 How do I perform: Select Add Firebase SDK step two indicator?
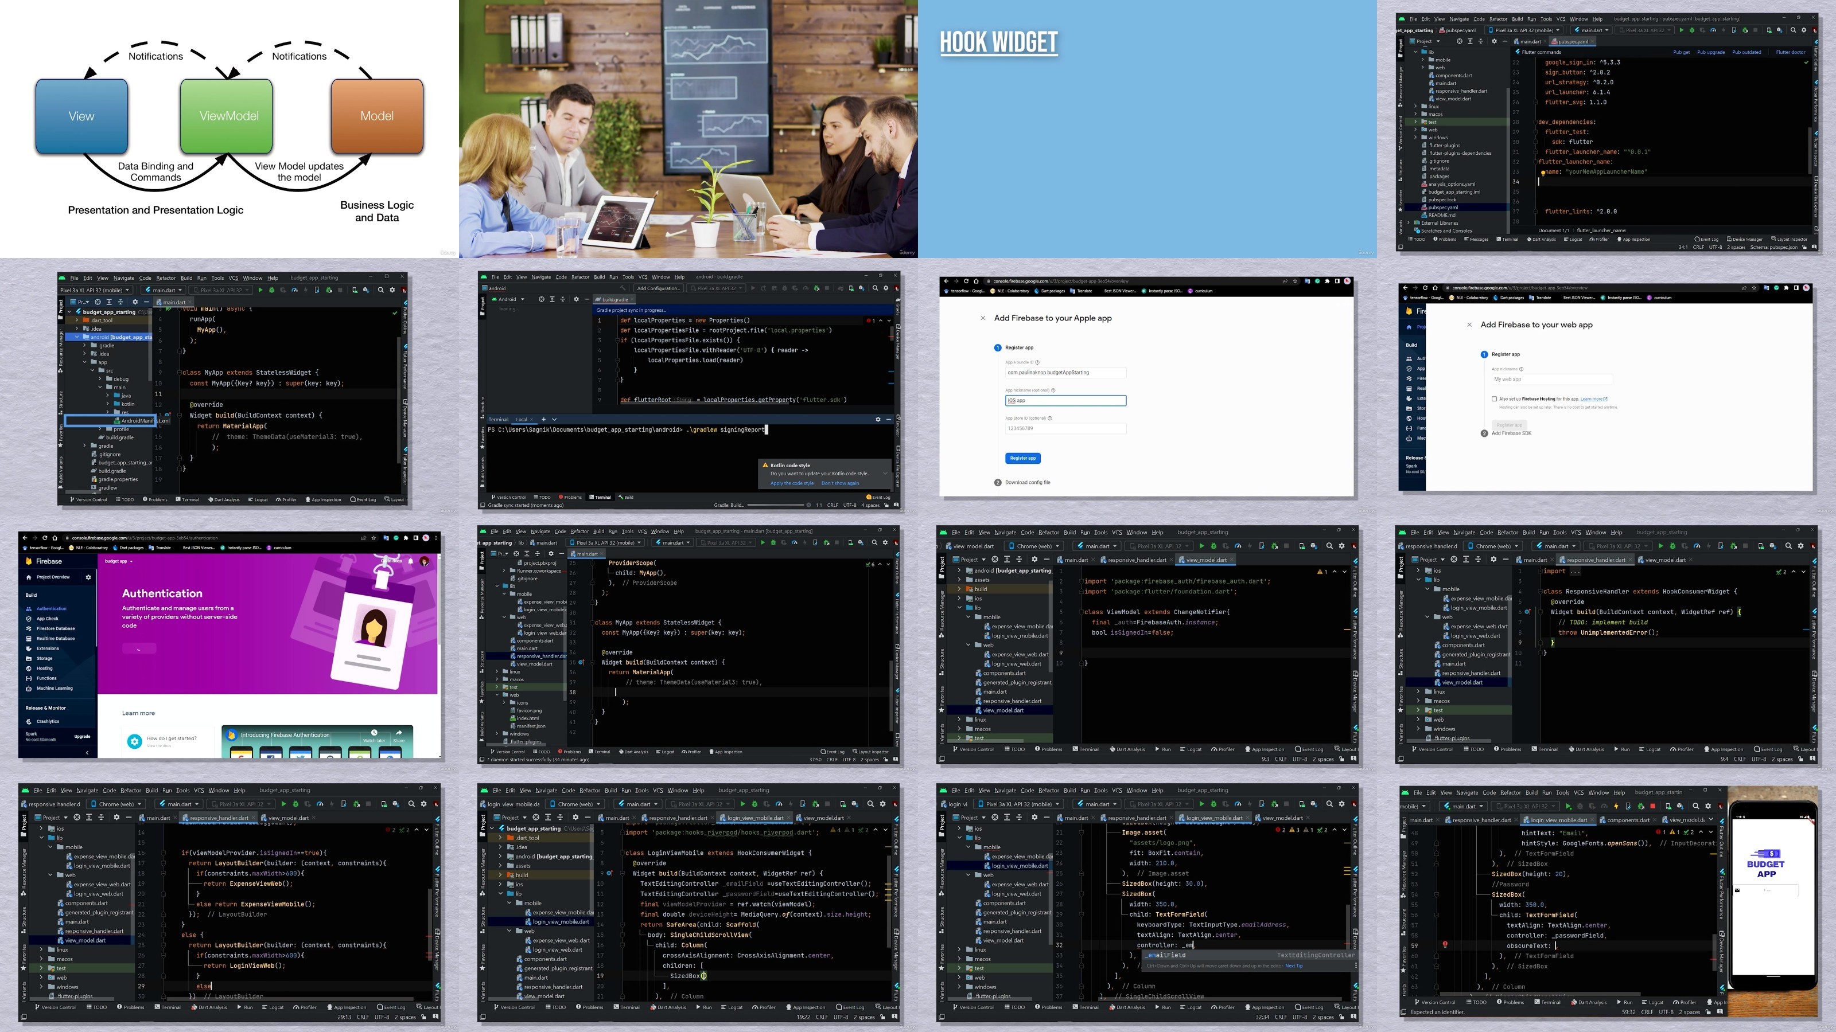pyautogui.click(x=1484, y=433)
